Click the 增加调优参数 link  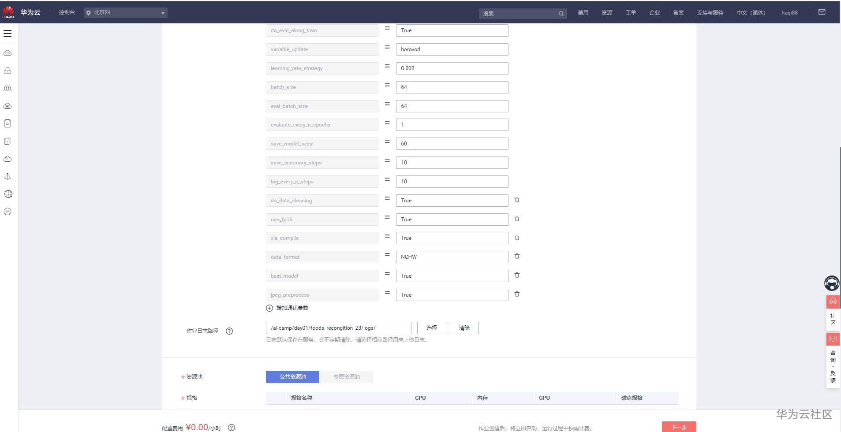292,308
